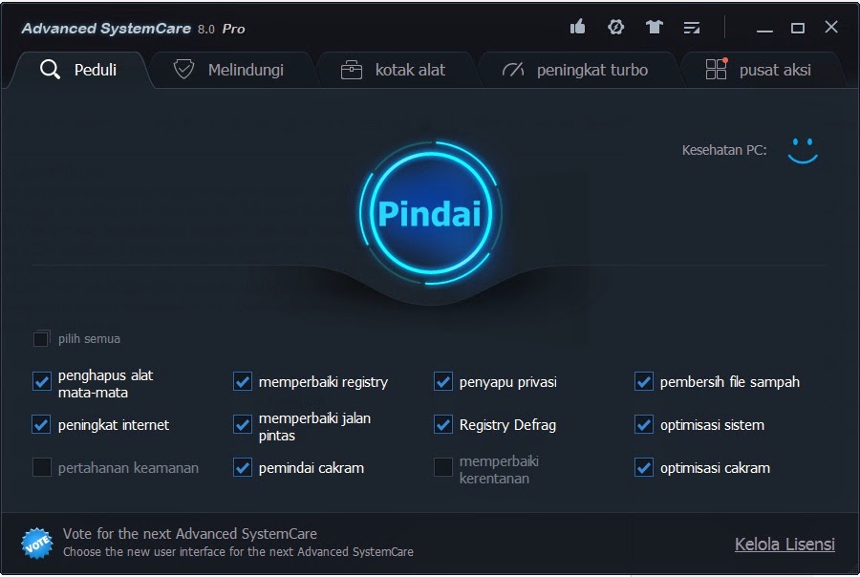860x577 pixels.
Task: Open the skin t-shirt icon
Action: pyautogui.click(x=654, y=27)
